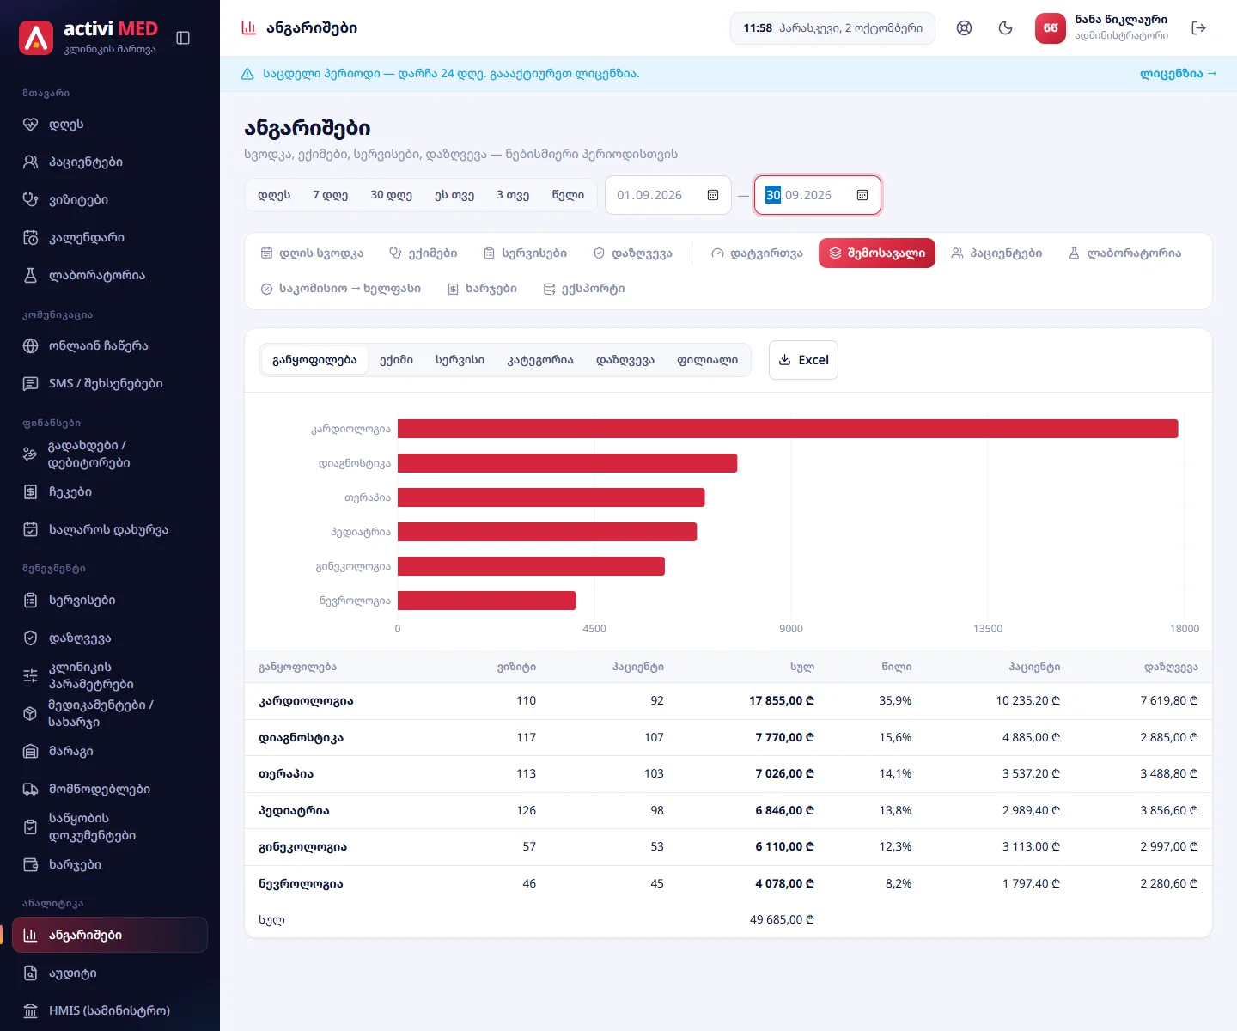Open სალაროს დახურვა in the sidebar

coord(110,530)
